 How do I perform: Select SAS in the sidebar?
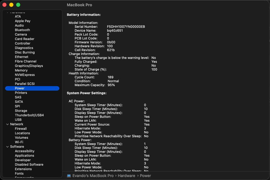tap(18, 97)
